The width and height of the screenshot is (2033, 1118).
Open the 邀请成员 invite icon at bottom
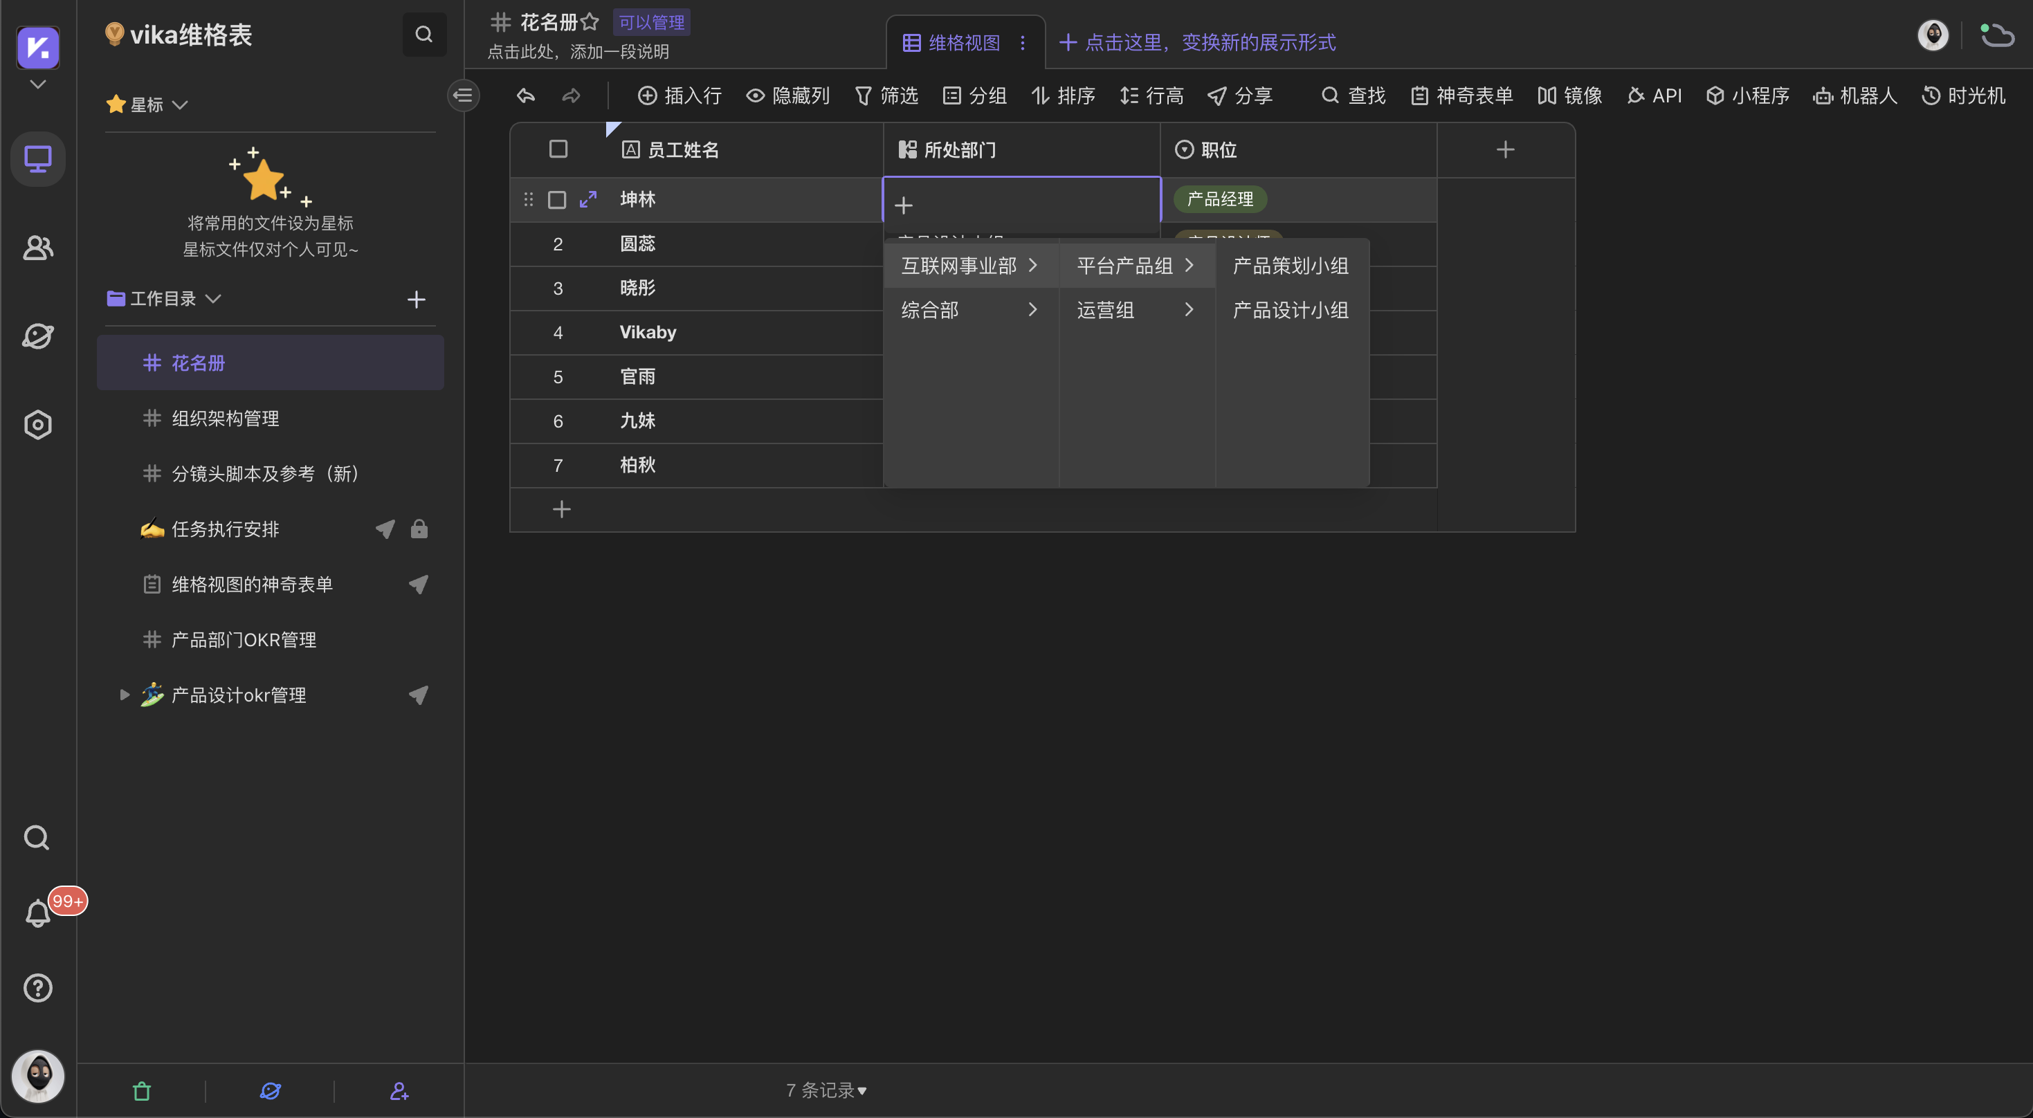pos(399,1091)
